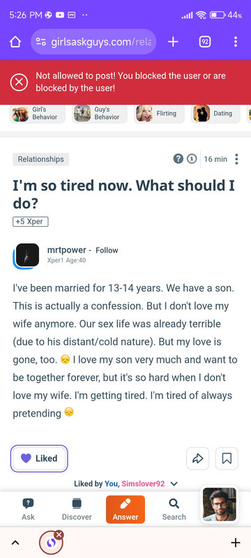
Task: Open the man's profile thumbnail
Action: coord(220,504)
